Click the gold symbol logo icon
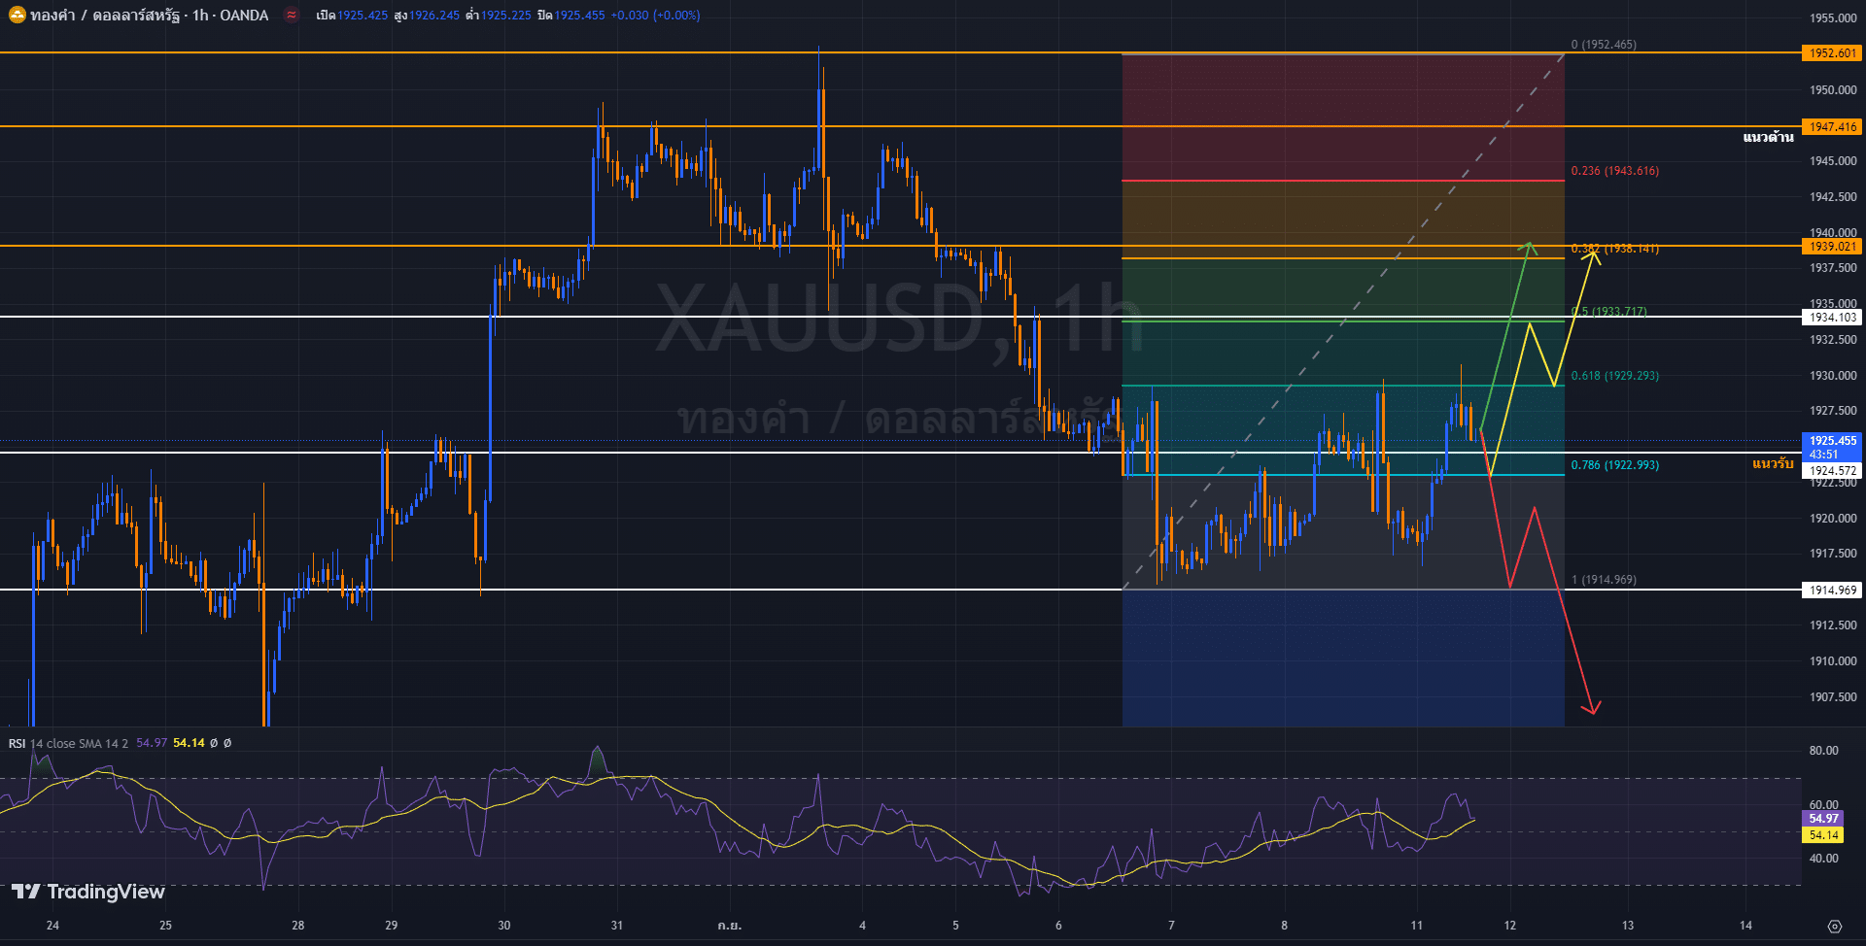 point(17,15)
